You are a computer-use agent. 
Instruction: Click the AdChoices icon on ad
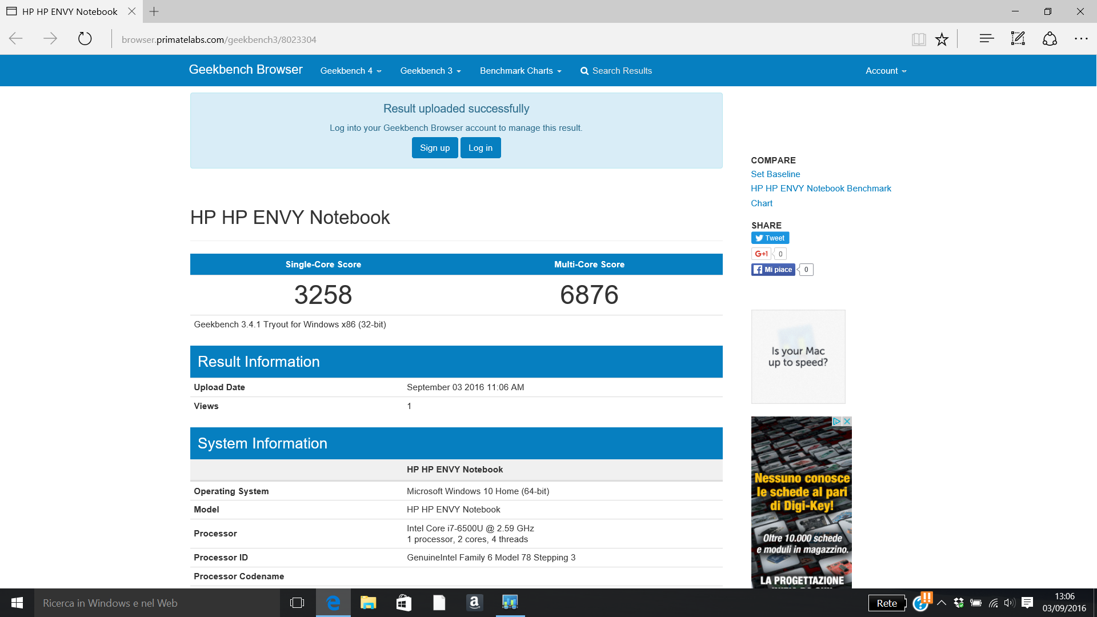[x=836, y=421]
